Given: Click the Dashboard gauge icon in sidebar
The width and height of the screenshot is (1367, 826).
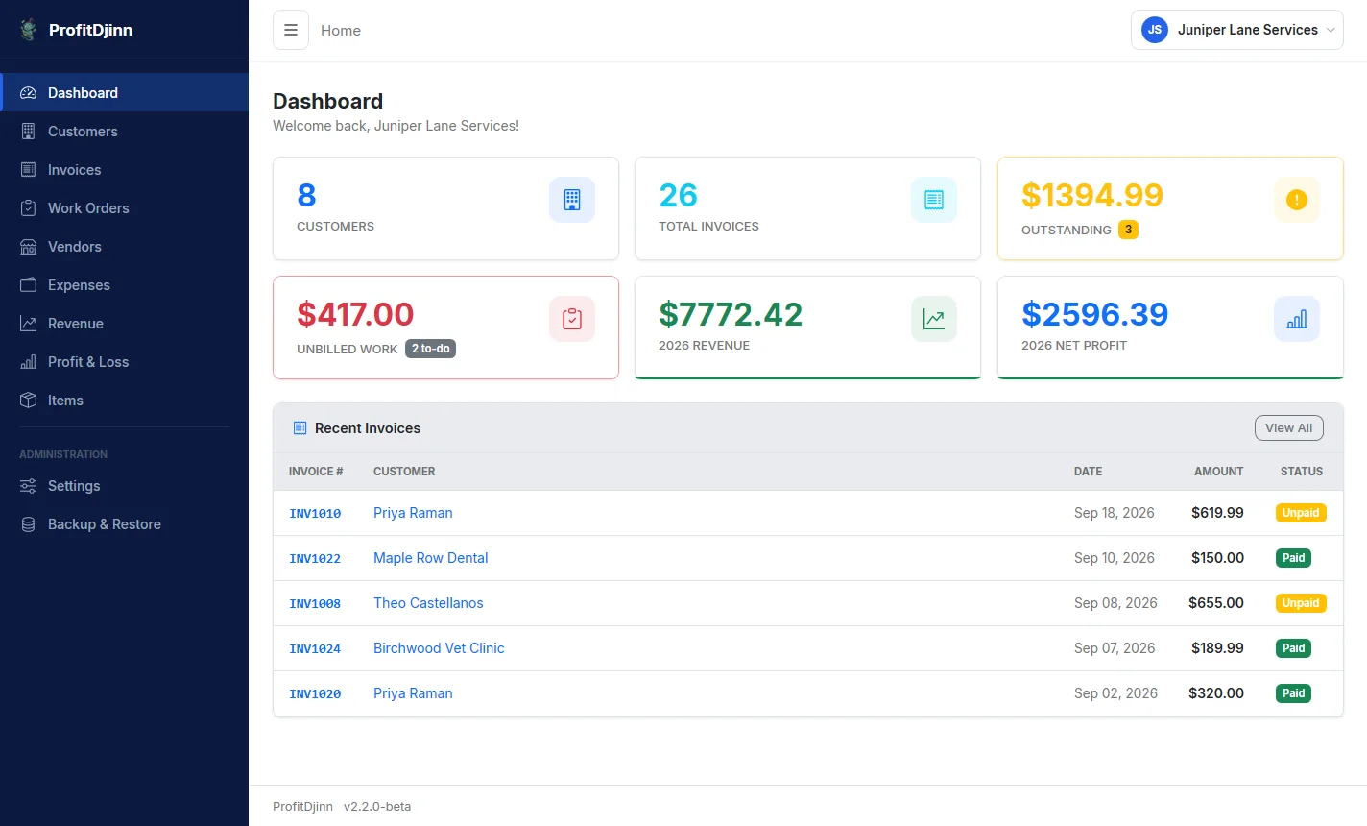Looking at the screenshot, I should click(x=29, y=93).
